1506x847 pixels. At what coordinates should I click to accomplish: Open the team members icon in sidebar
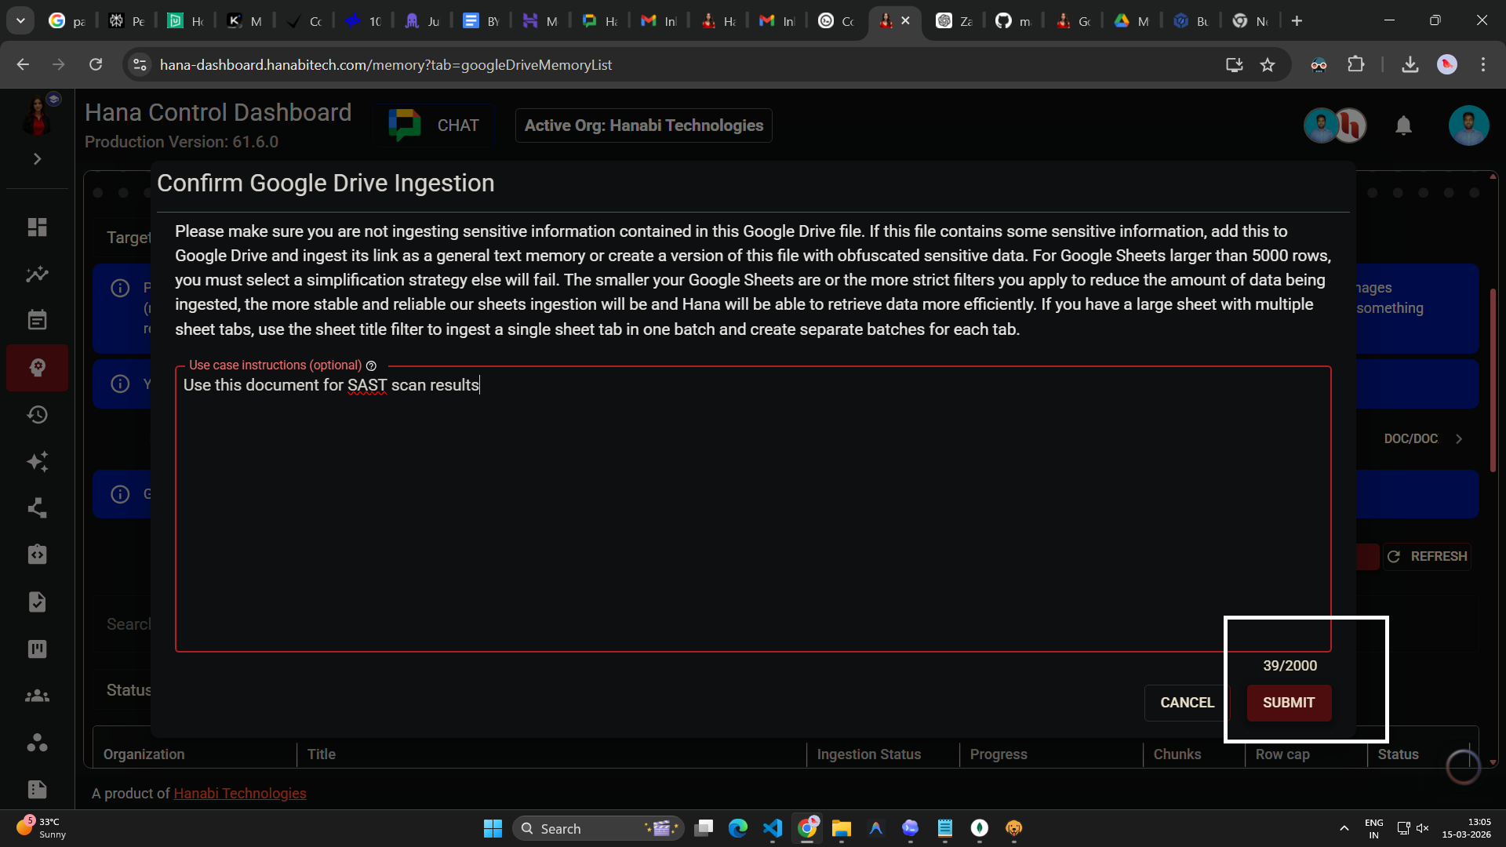pyautogui.click(x=37, y=696)
